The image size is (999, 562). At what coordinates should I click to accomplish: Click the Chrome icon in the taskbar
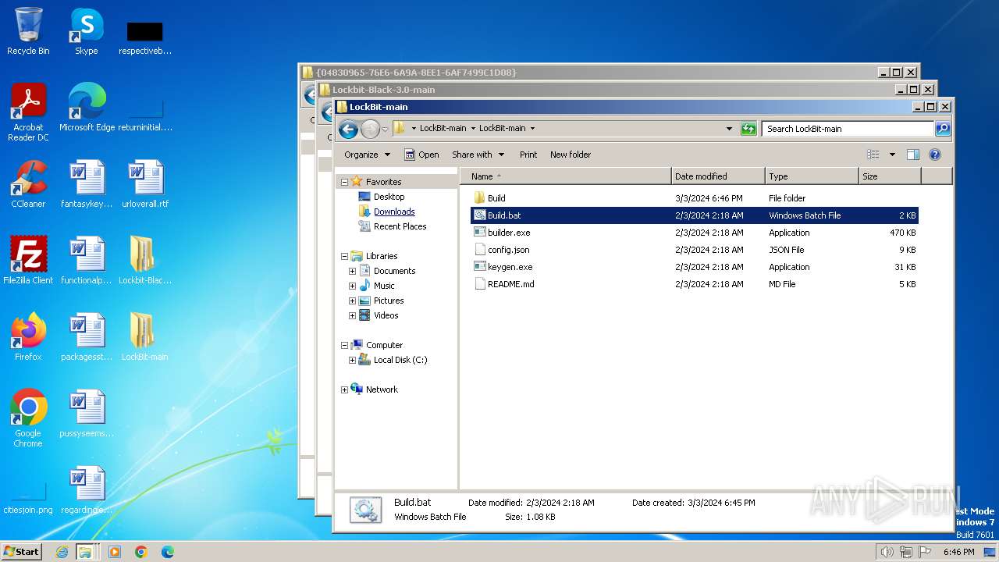click(141, 552)
